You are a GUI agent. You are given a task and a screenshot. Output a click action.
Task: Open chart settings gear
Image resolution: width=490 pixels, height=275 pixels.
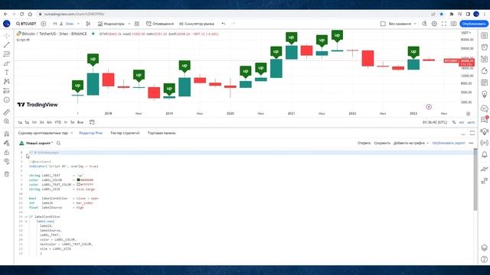pos(434,24)
